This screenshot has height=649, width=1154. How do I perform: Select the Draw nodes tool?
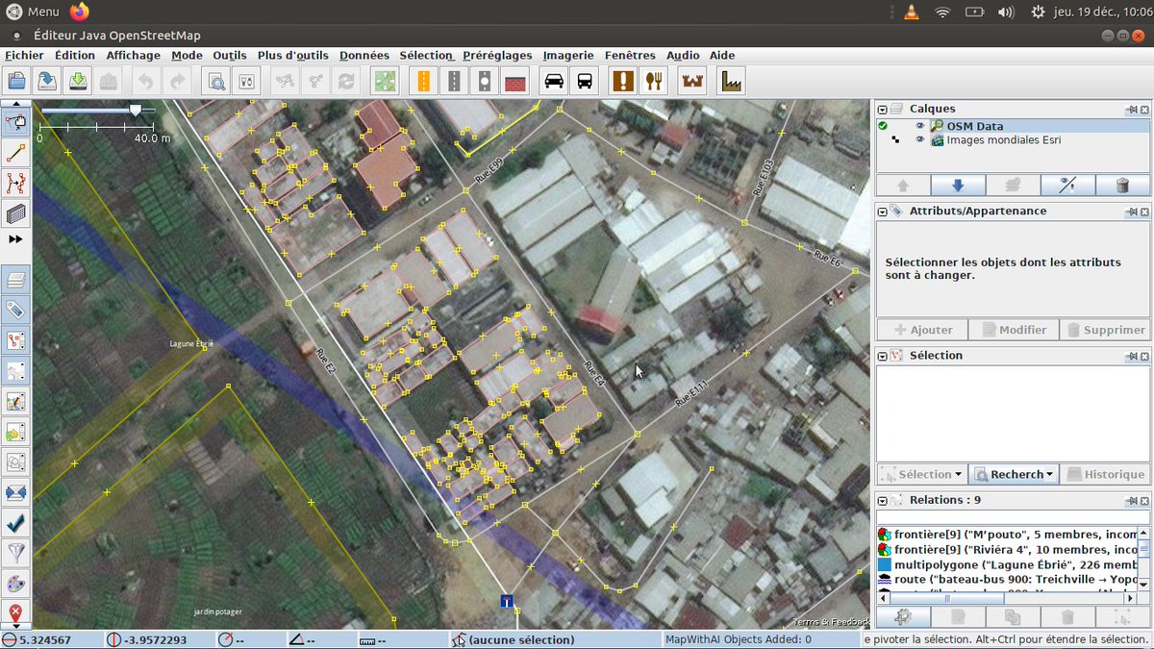pos(16,152)
